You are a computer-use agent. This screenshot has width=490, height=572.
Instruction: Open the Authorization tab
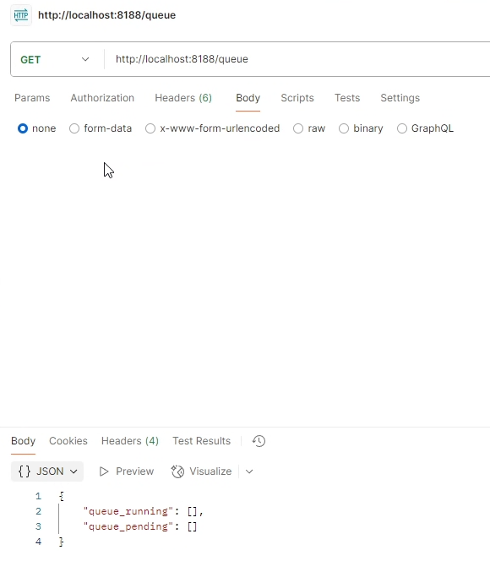[102, 98]
